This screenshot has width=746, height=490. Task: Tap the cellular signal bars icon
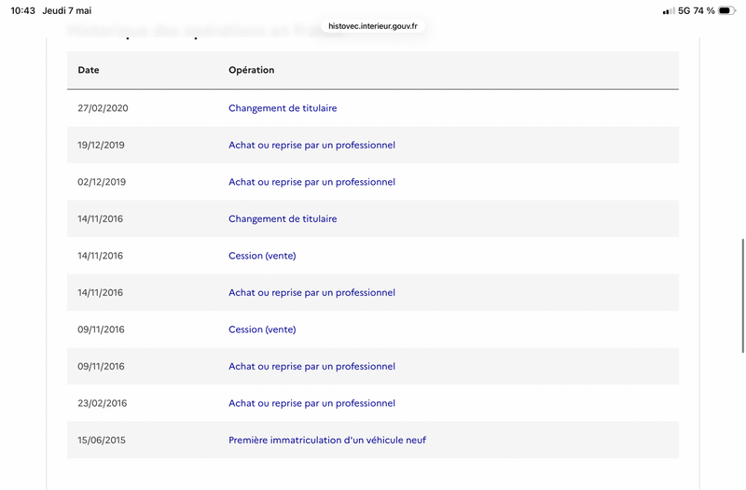[x=669, y=11]
